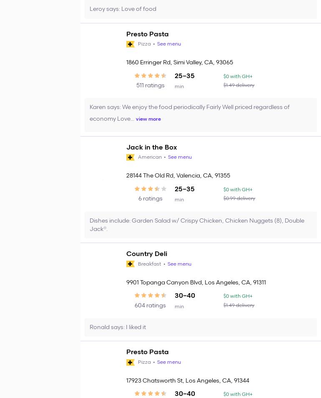Expand Karen's review with view more
The image size is (321, 398).
point(148,119)
